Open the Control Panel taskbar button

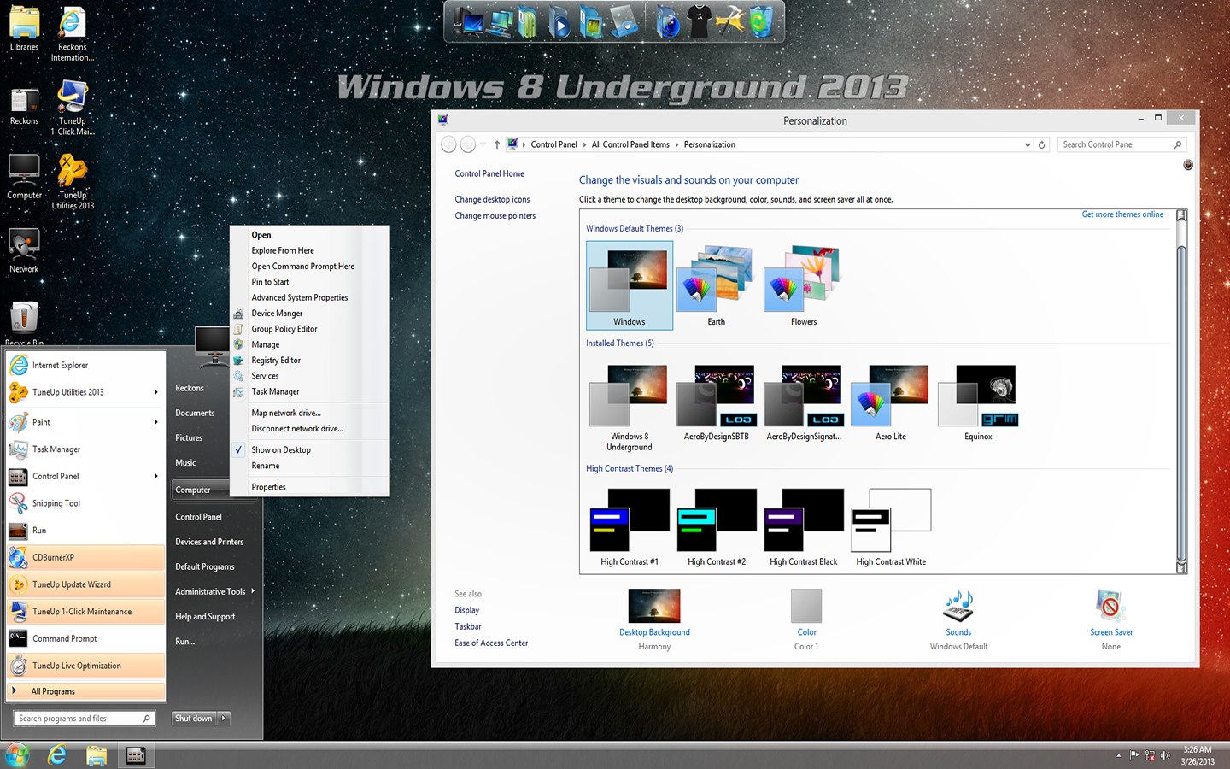(136, 755)
